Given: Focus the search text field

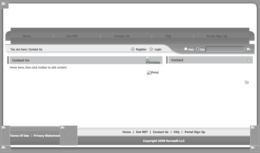Looking at the screenshot, I should [225, 49].
